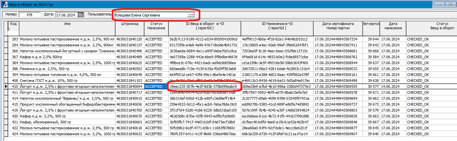Sort by the Код column header
This screenshot has height=141, width=457.
click(x=13, y=24)
